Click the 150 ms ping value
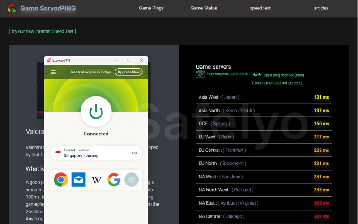This screenshot has width=358, height=224. pyautogui.click(x=321, y=124)
